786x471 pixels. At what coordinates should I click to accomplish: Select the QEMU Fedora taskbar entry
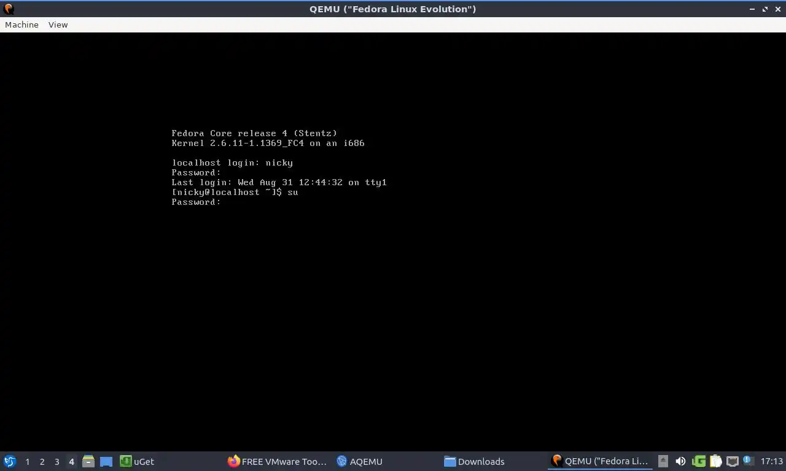(x=600, y=461)
